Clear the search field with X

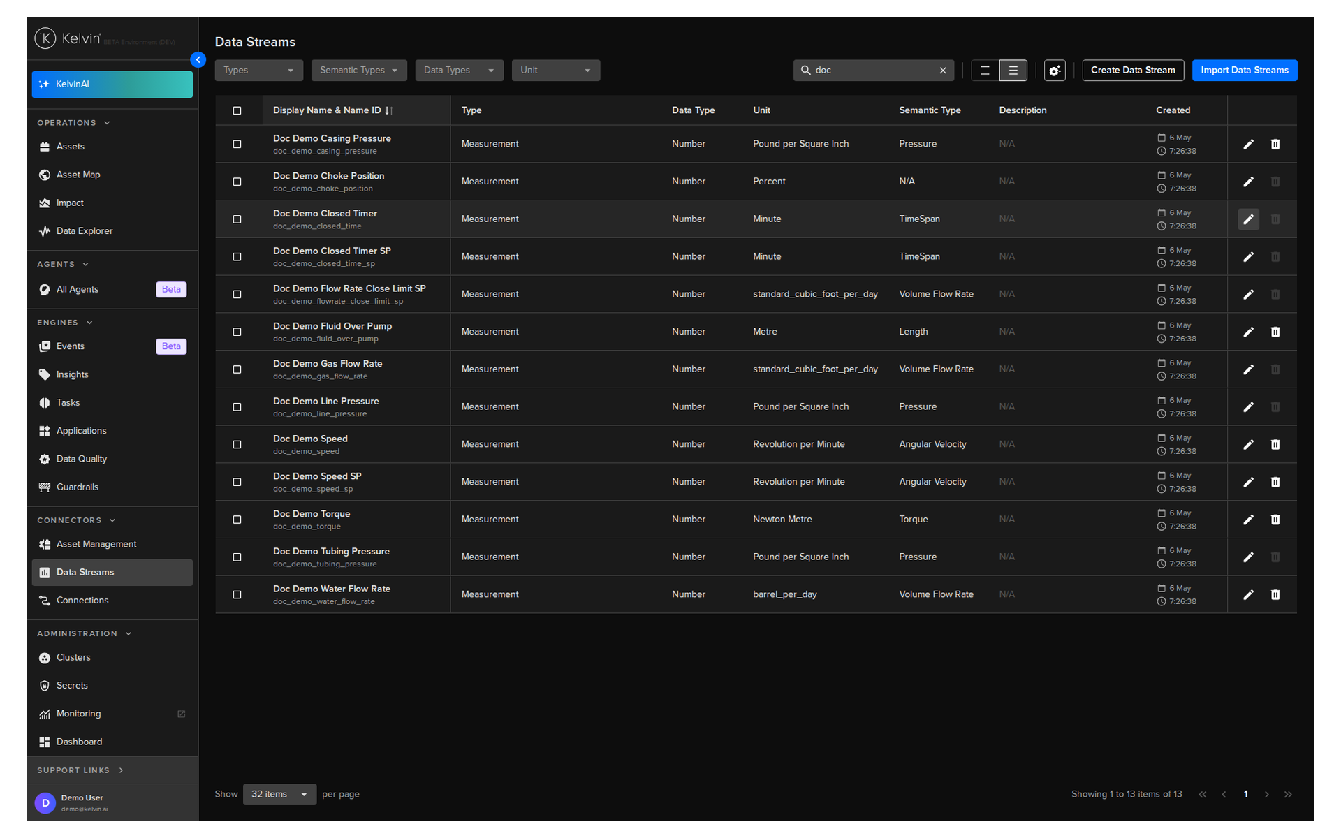tap(943, 71)
